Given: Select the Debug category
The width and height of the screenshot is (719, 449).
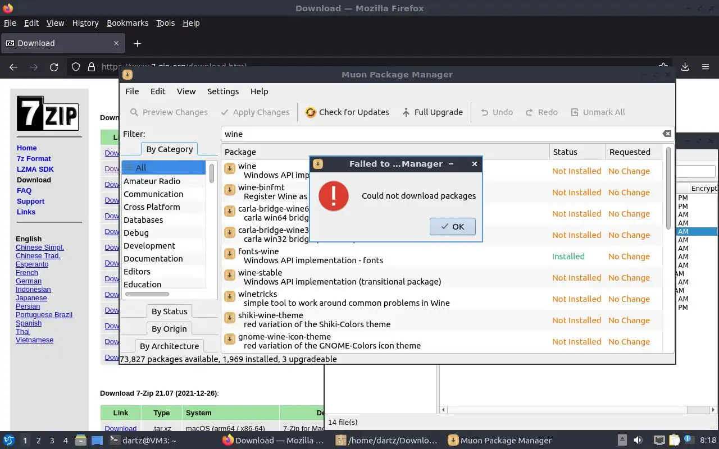Looking at the screenshot, I should tap(164, 233).
